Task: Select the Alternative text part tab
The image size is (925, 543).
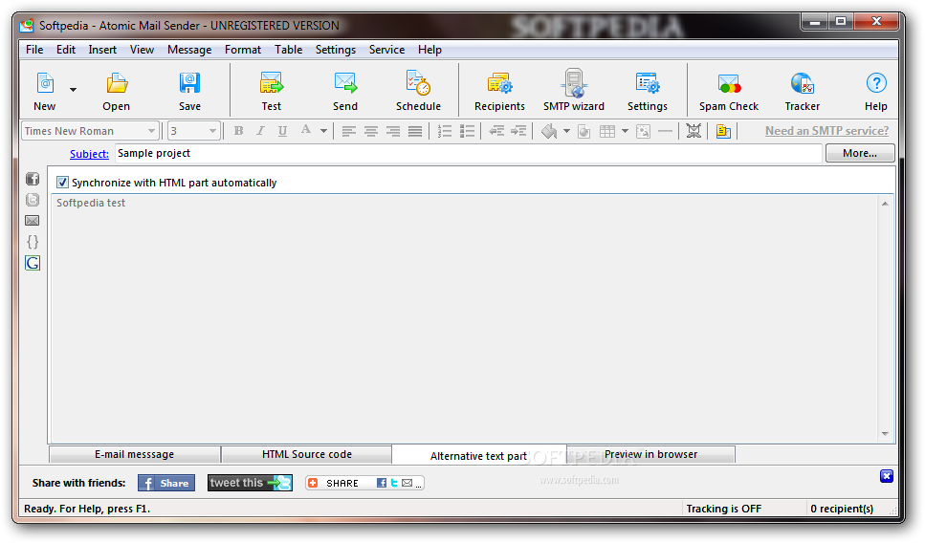Action: [478, 456]
